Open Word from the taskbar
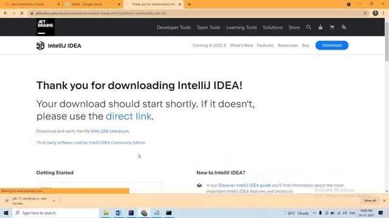 [119, 213]
